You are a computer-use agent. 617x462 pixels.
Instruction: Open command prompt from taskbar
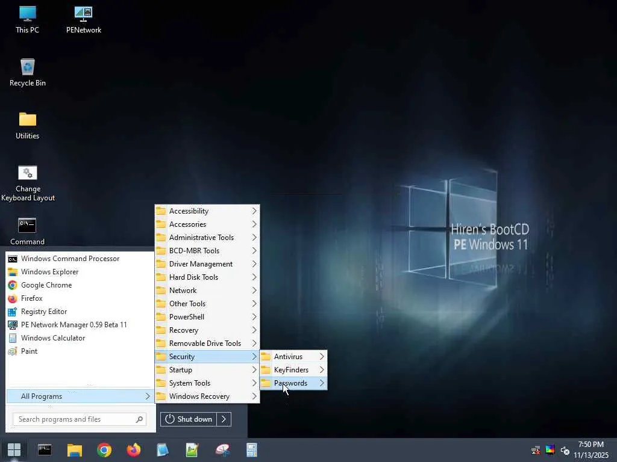[x=45, y=450]
